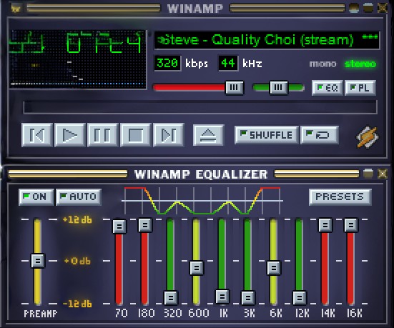Click the 320 Hz band slider handle
The image size is (394, 328).
[x=171, y=297]
